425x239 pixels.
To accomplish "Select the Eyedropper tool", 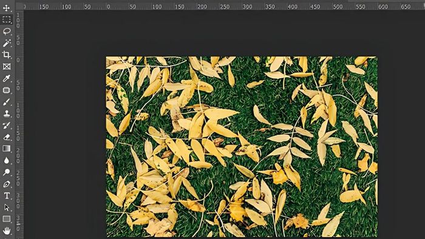I will coord(7,78).
